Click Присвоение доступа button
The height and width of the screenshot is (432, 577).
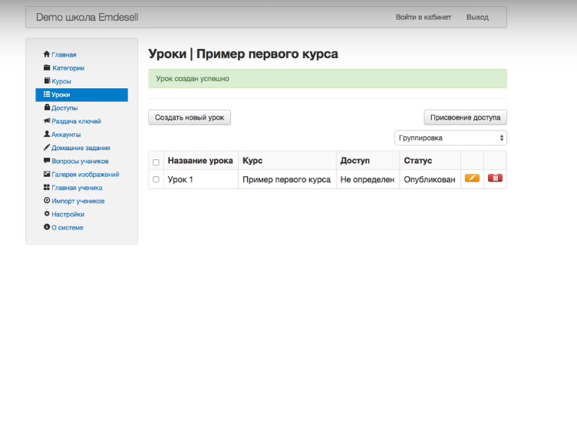coord(465,117)
